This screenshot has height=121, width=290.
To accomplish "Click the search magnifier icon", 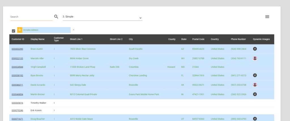I will [56, 17].
